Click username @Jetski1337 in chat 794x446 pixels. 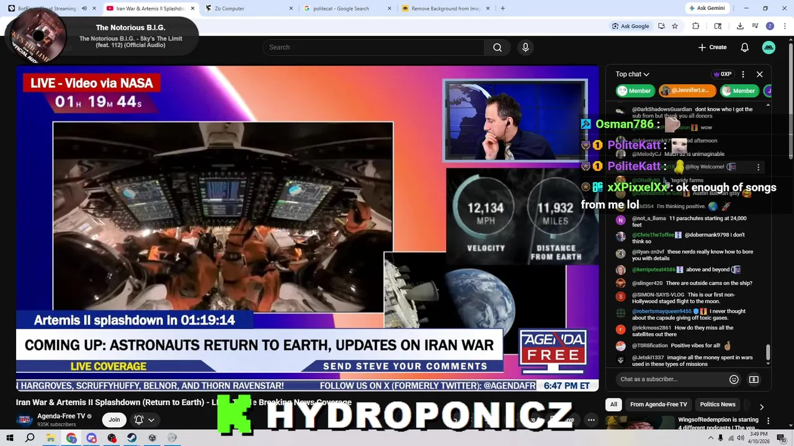648,357
